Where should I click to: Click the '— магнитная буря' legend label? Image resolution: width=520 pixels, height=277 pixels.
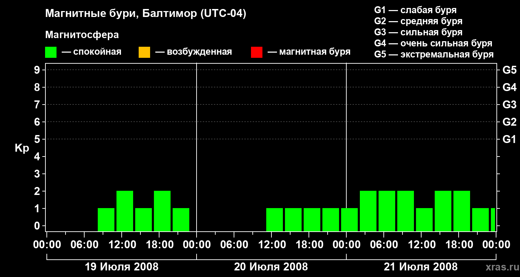309,52
